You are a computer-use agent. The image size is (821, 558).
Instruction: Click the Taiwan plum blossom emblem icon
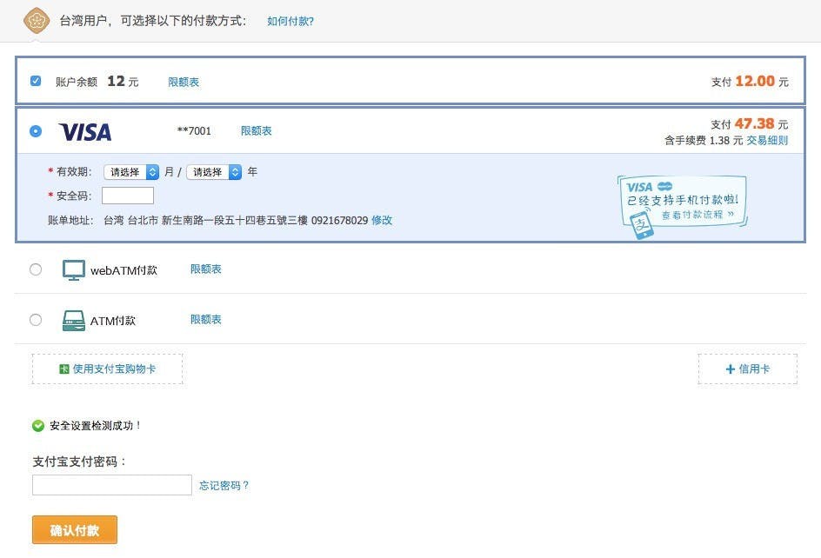tap(37, 20)
